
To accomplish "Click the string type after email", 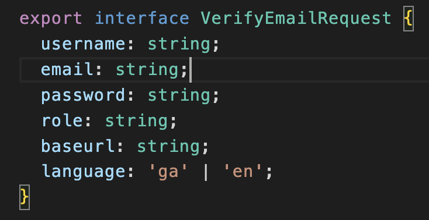I will [147, 70].
